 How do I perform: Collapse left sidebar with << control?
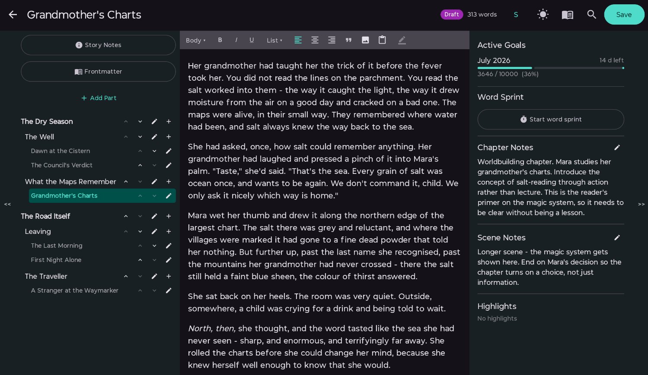(7, 204)
